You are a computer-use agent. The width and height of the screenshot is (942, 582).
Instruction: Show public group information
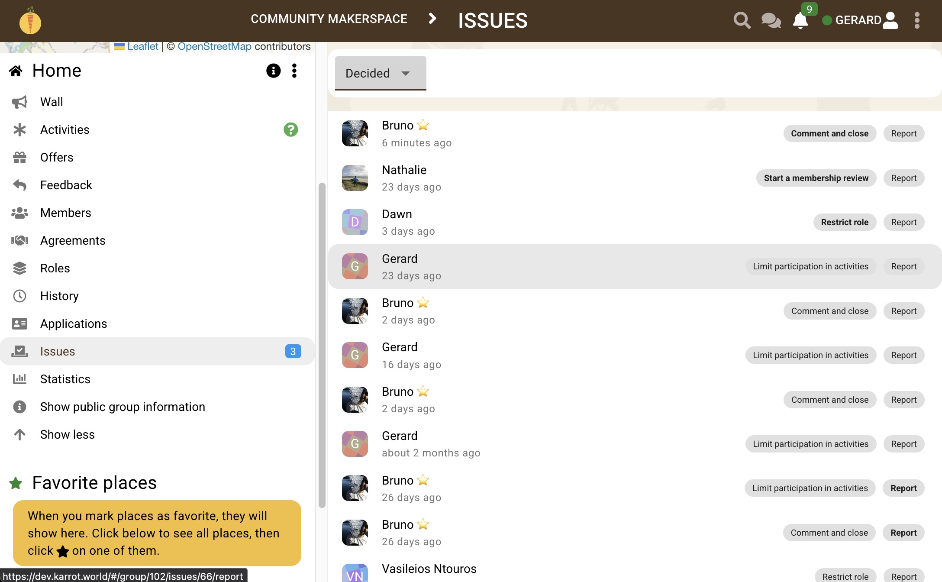[x=123, y=407]
